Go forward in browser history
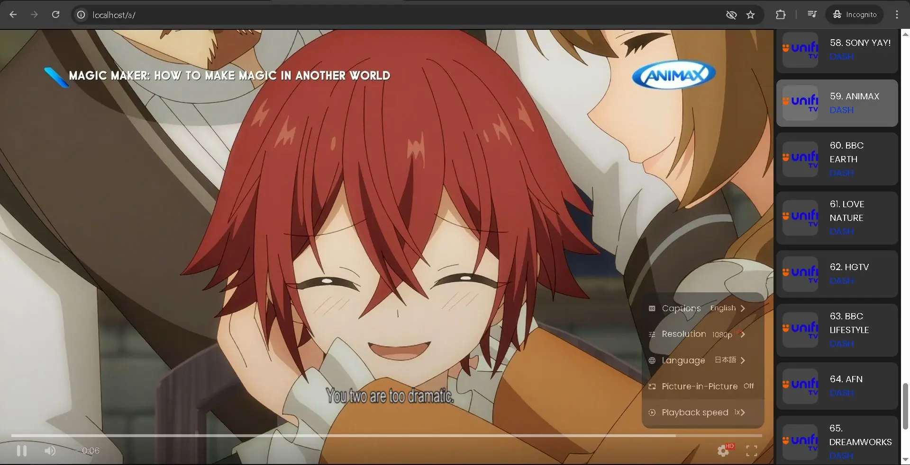 (34, 15)
